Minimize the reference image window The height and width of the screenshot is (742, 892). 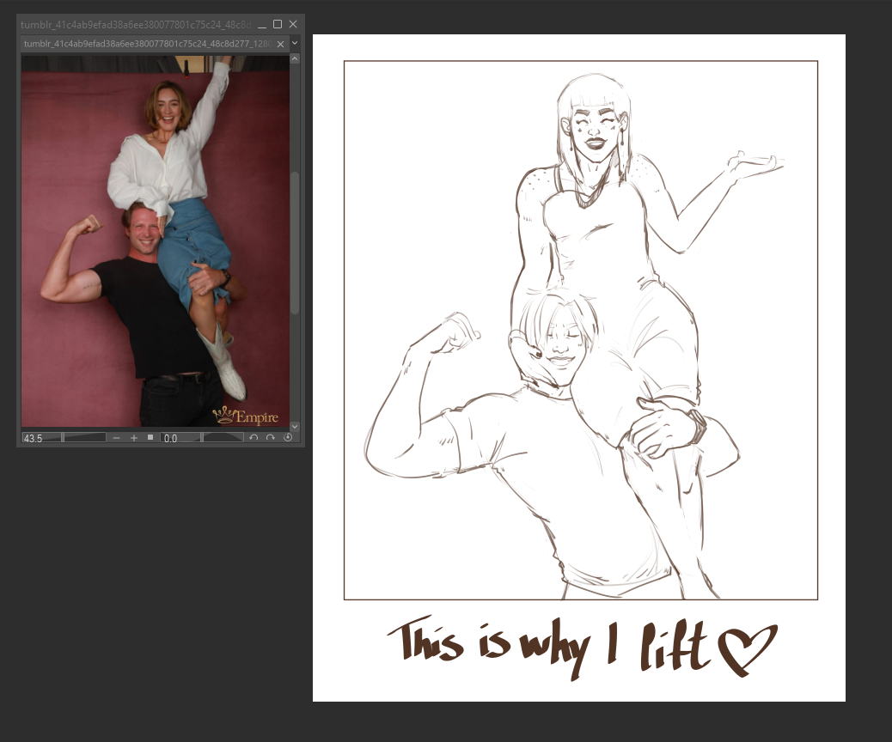coord(262,24)
